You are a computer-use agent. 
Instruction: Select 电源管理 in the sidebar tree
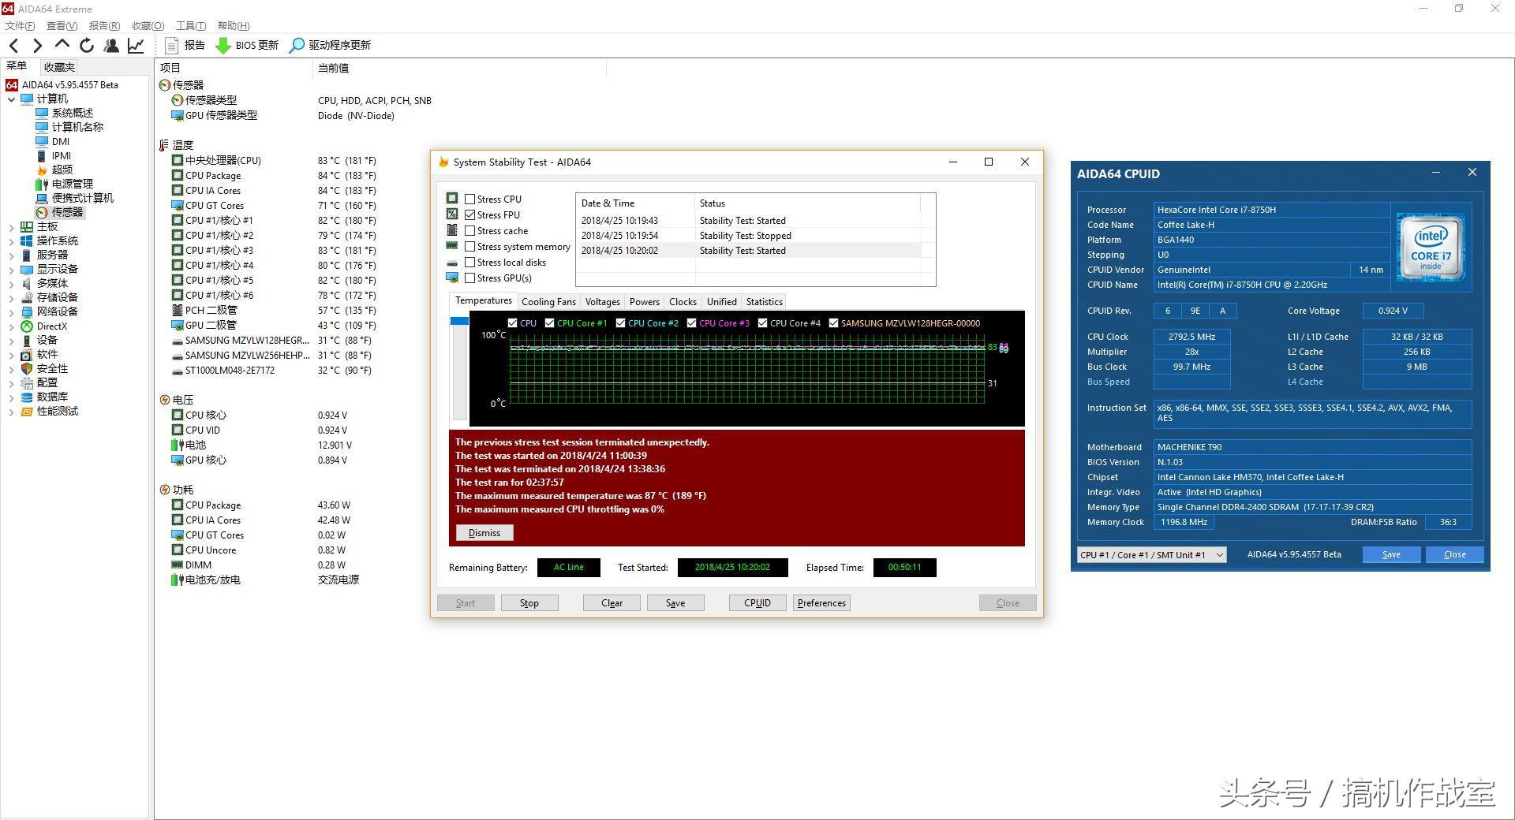coord(72,184)
